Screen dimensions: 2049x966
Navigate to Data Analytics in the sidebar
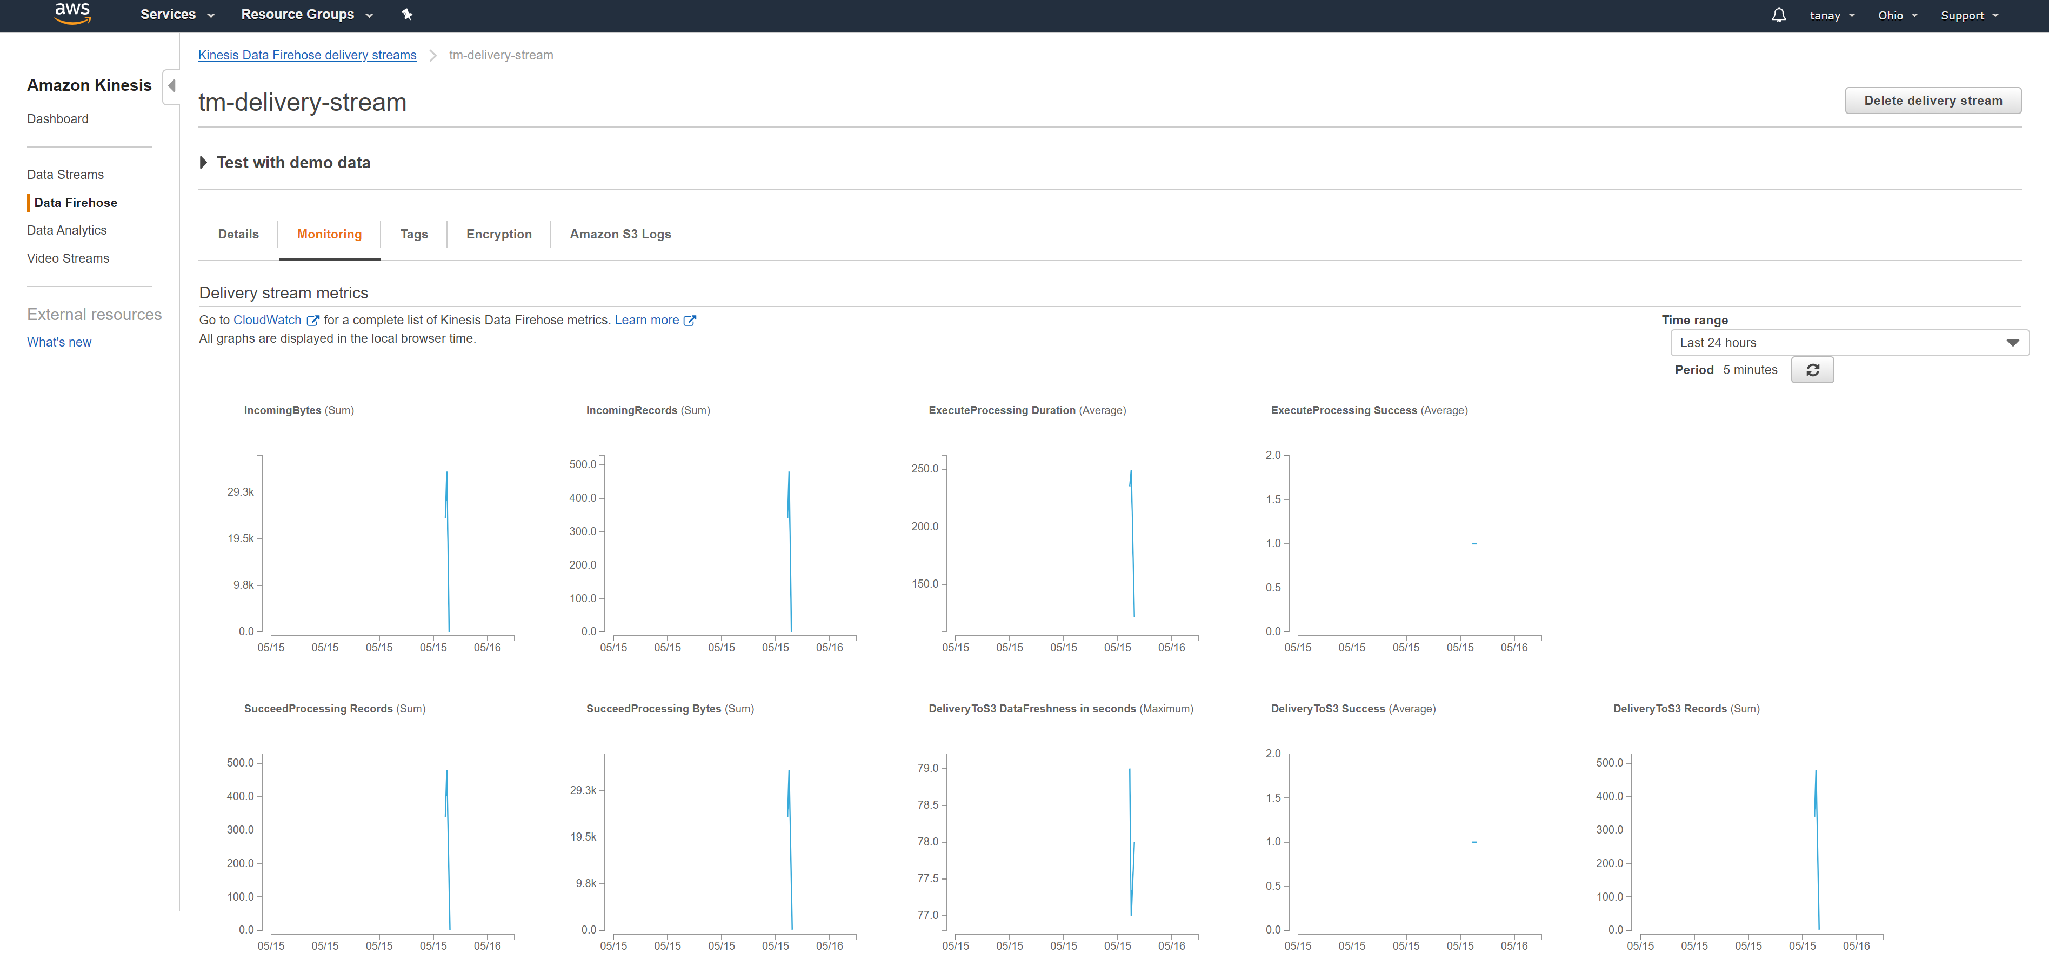[x=67, y=230]
